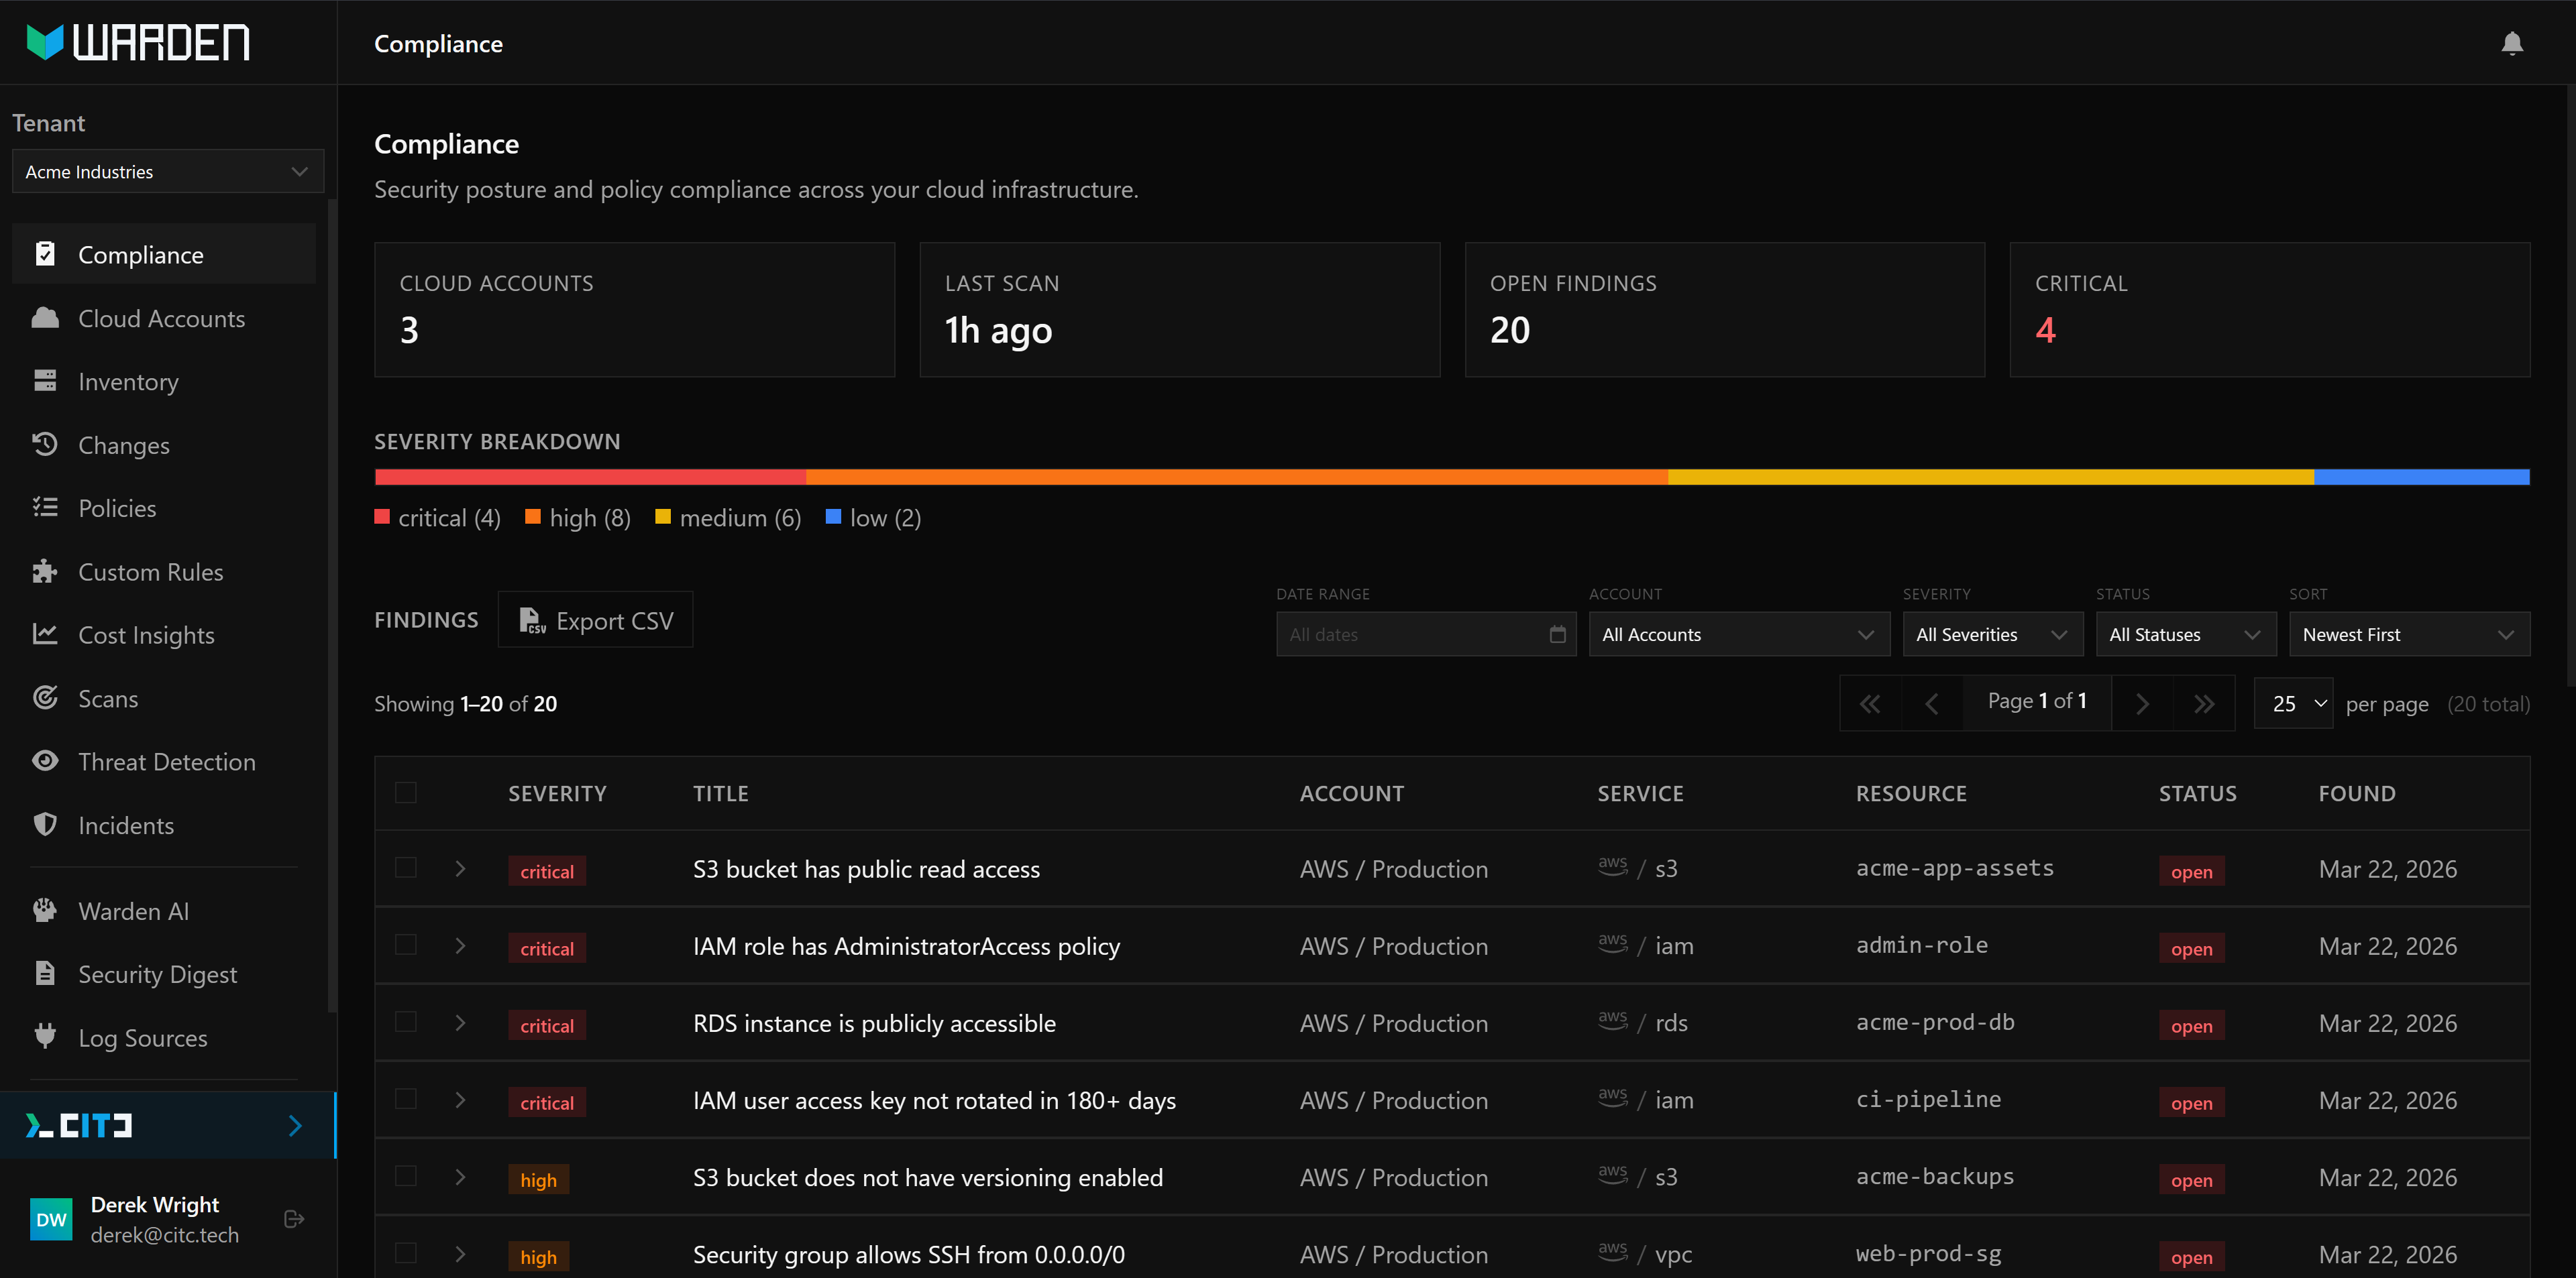This screenshot has height=1278, width=2576.
Task: Check the checkbox on the admin-role finding row
Action: [406, 945]
